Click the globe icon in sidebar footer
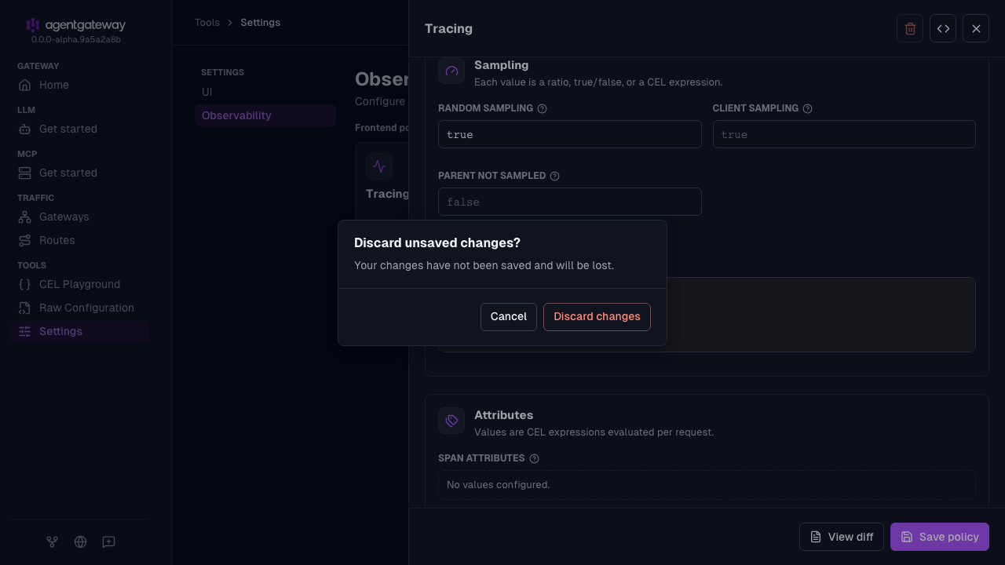 tap(80, 541)
